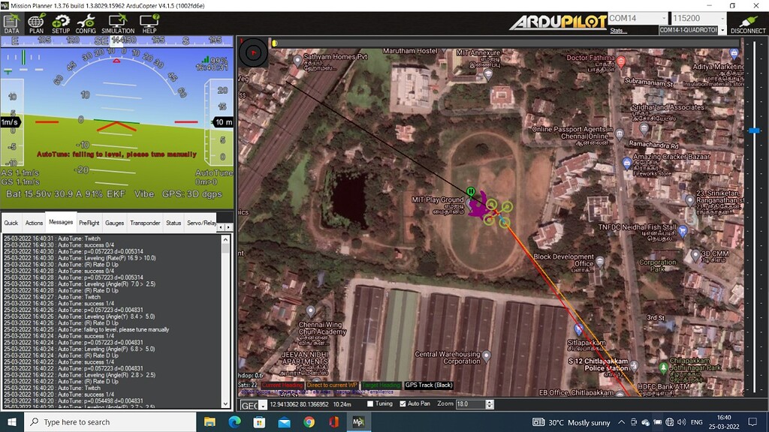Image resolution: width=769 pixels, height=432 pixels.
Task: Click the compass rose on the map
Action: coord(254,52)
